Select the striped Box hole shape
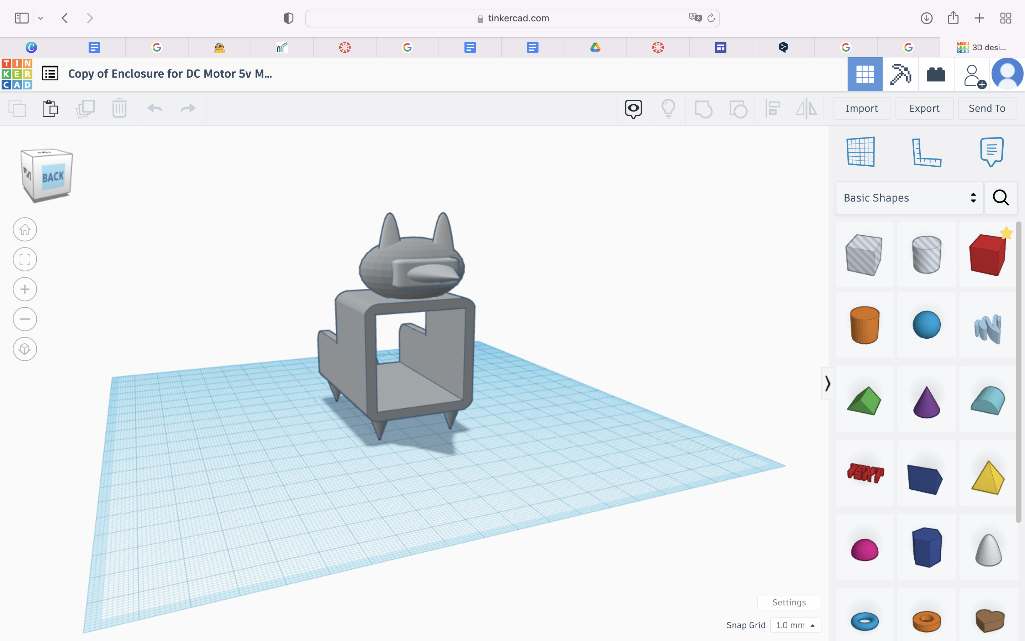The width and height of the screenshot is (1025, 641). [x=864, y=254]
